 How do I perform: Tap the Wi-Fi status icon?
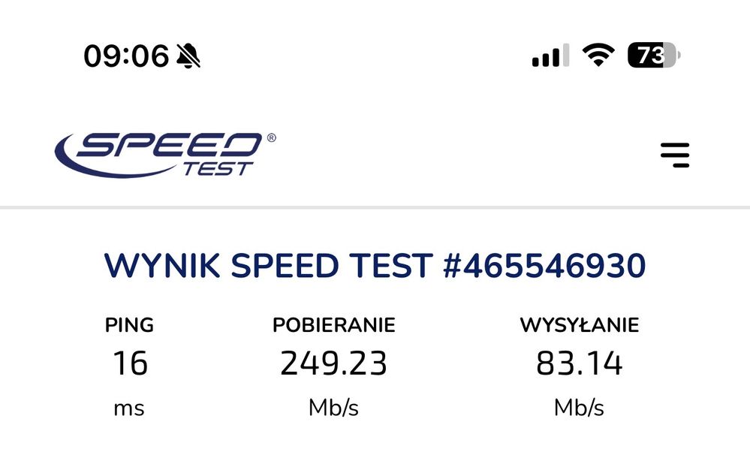pyautogui.click(x=598, y=56)
